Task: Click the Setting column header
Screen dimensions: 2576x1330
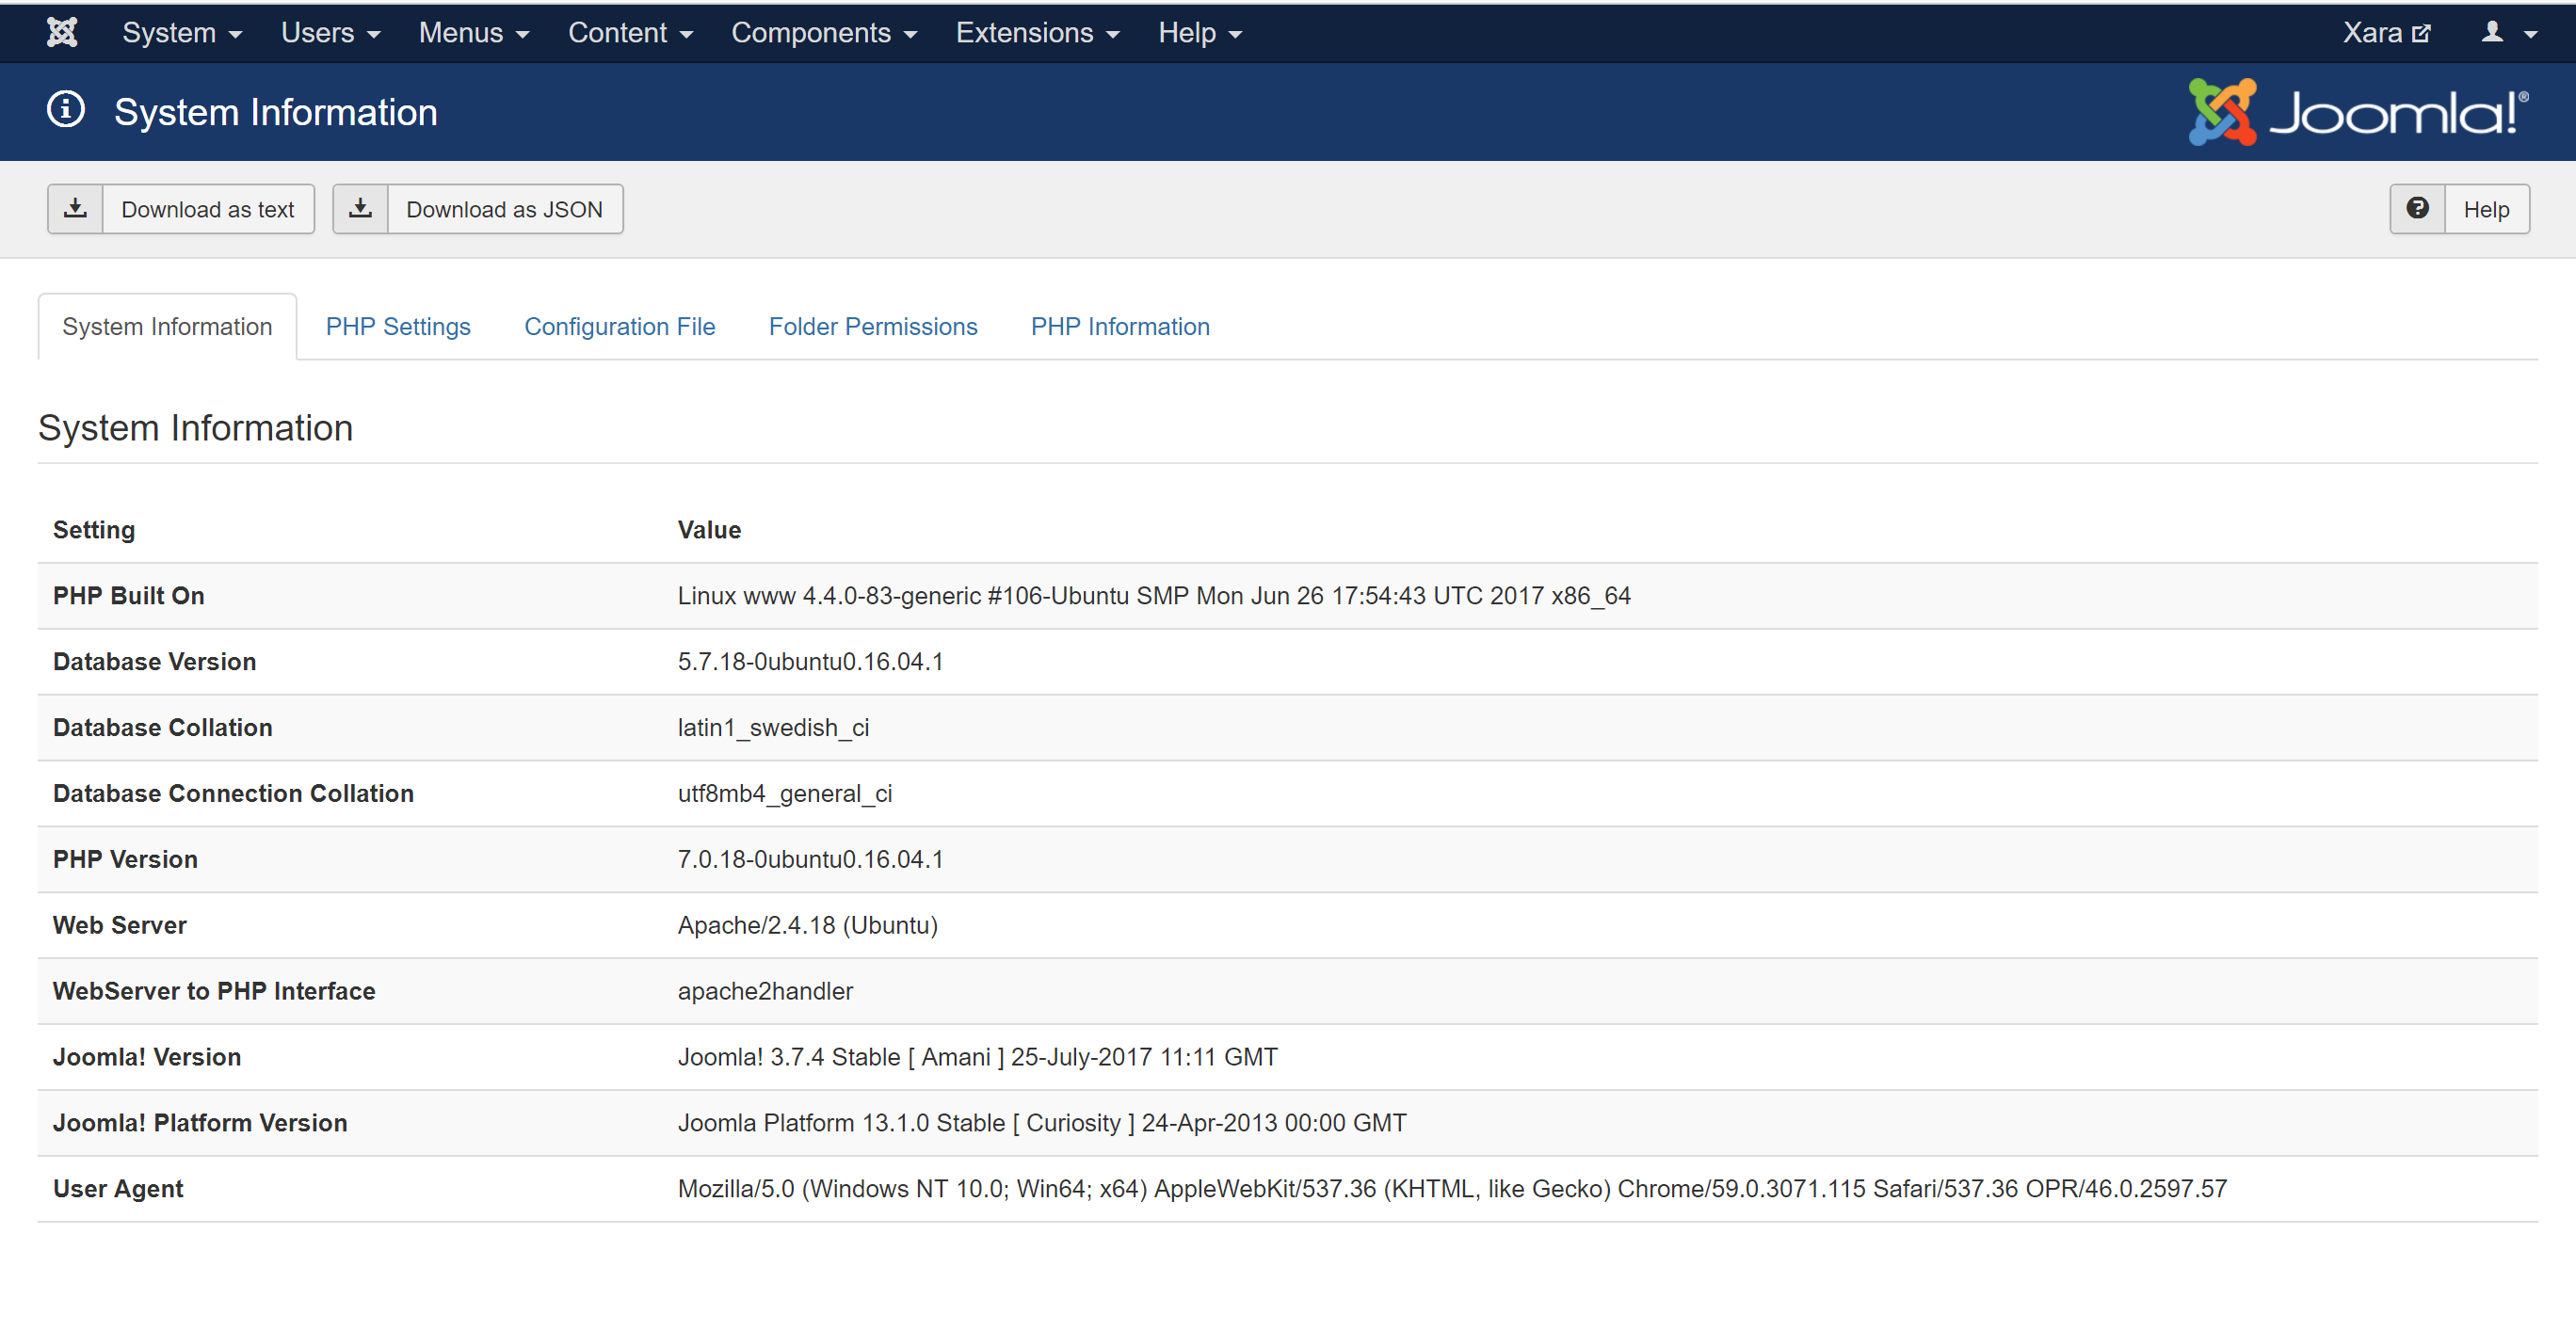Action: pyautogui.click(x=94, y=530)
